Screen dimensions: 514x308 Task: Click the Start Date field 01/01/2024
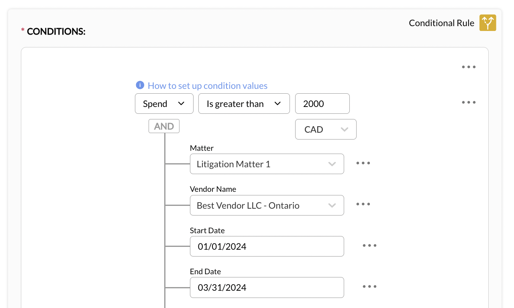click(267, 246)
